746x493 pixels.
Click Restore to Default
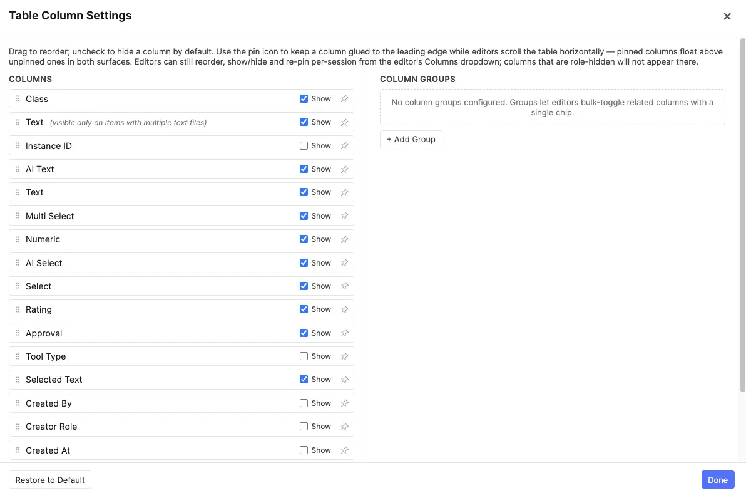[50, 480]
